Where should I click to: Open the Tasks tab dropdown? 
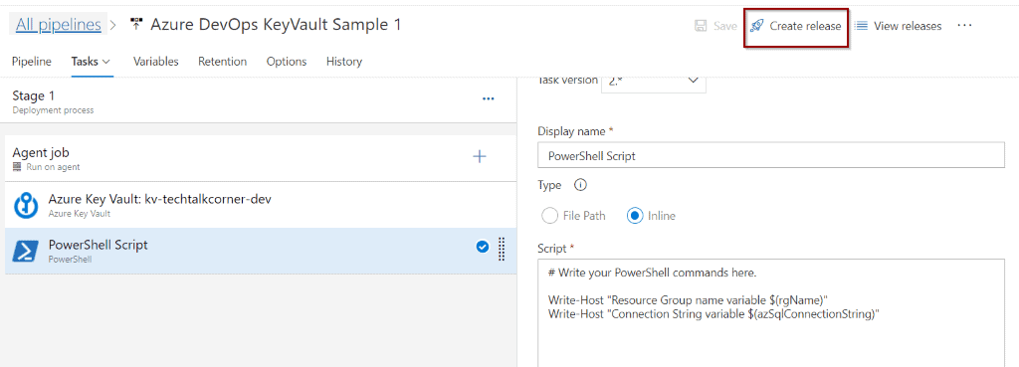[x=91, y=62]
